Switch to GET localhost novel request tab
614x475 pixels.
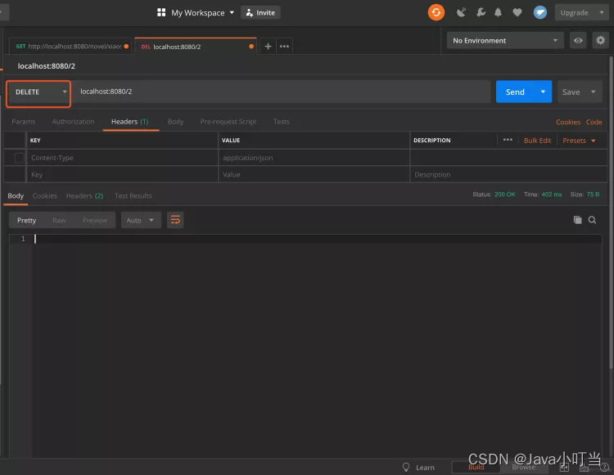70,46
